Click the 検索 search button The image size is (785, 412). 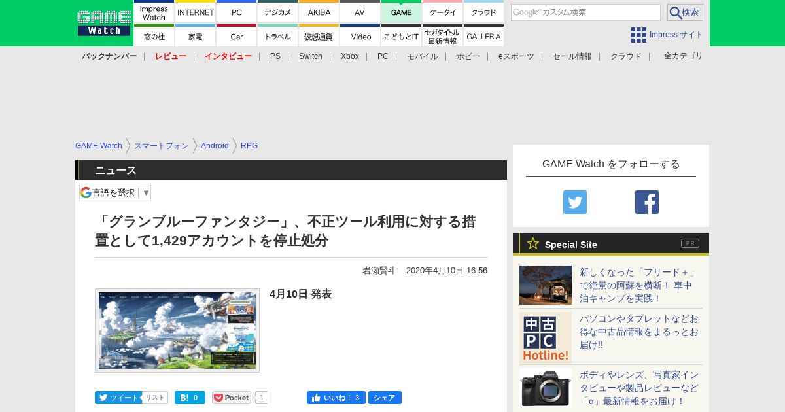685,12
